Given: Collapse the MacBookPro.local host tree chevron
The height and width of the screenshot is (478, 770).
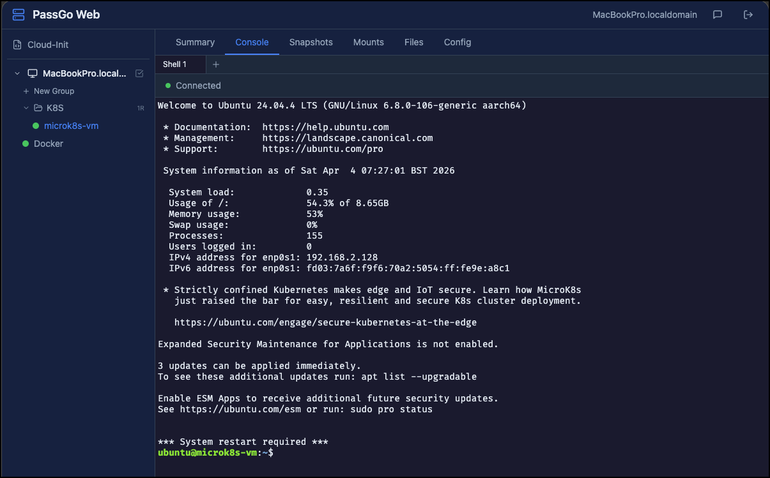Looking at the screenshot, I should (17, 74).
